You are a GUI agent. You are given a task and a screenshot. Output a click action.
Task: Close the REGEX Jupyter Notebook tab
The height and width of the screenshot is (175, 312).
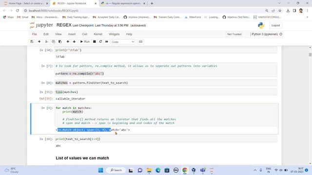(x=96, y=3)
